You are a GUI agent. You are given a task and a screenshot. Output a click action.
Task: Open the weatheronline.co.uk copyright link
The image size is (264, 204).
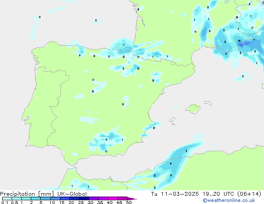(x=229, y=200)
